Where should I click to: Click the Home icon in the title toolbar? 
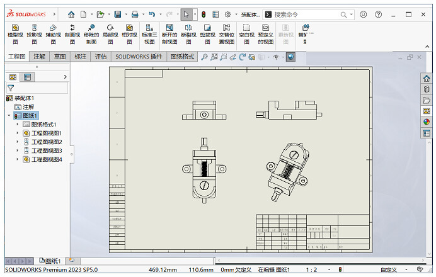(71, 14)
